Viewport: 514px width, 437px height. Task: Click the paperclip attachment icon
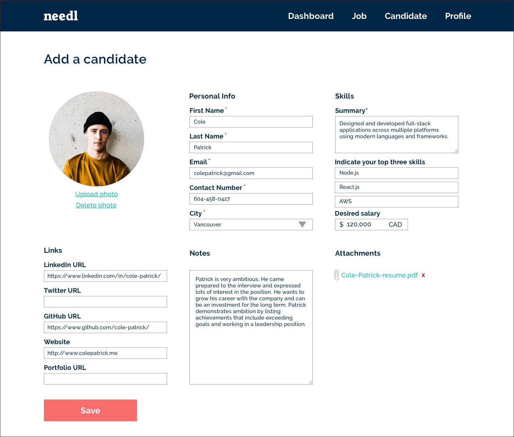tap(336, 275)
